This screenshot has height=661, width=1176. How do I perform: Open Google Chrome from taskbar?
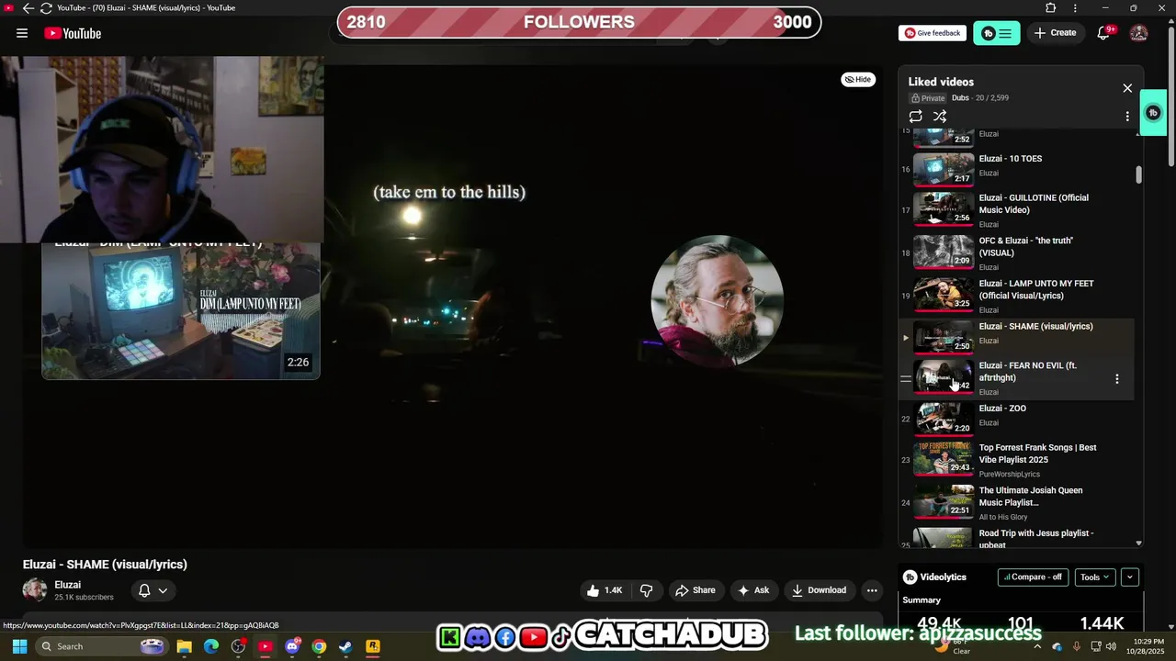[319, 646]
